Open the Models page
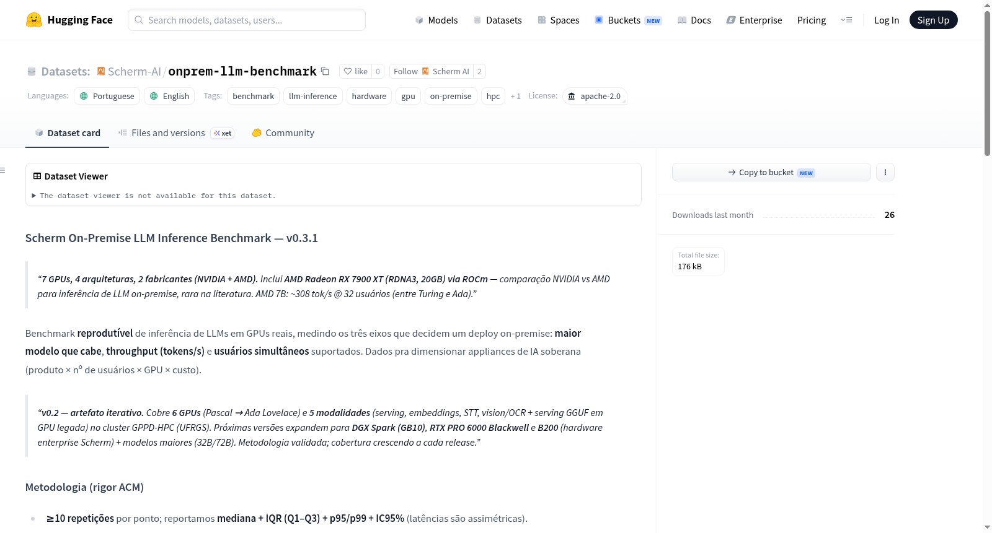 pos(436,20)
